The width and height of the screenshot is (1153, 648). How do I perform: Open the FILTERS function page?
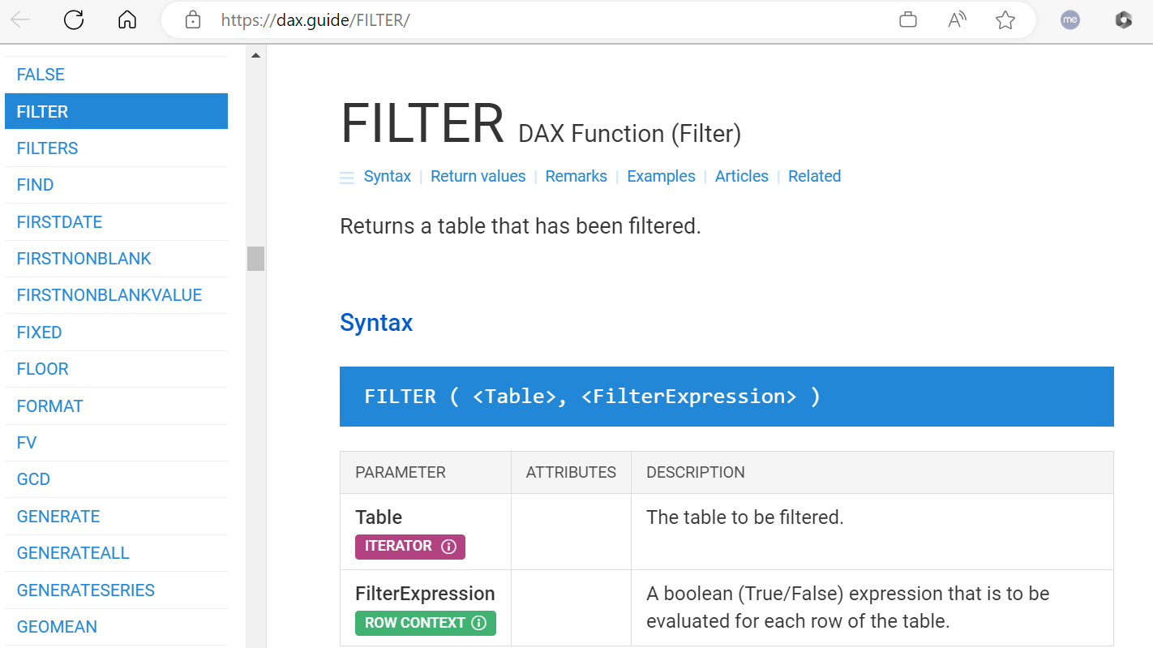pos(46,148)
